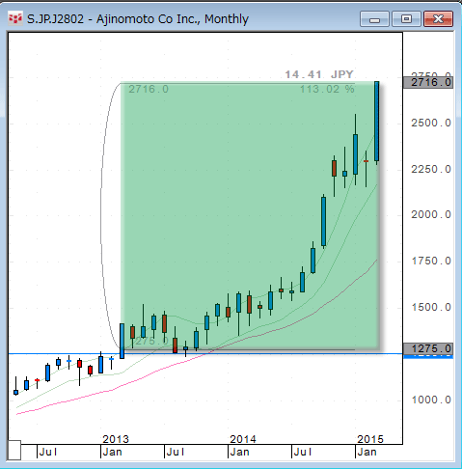Click the '113.02 %' gain label
462x469 pixels.
(x=327, y=89)
